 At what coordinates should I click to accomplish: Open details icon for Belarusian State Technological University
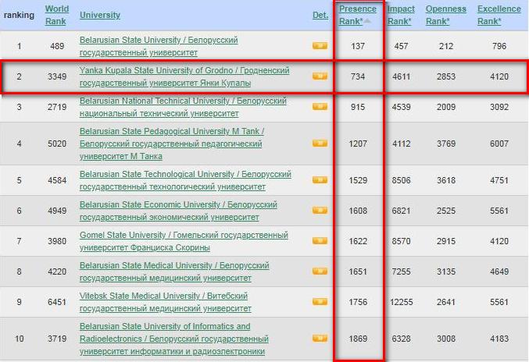pyautogui.click(x=320, y=180)
